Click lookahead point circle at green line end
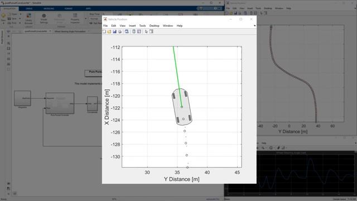The image size is (357, 201). [x=182, y=107]
